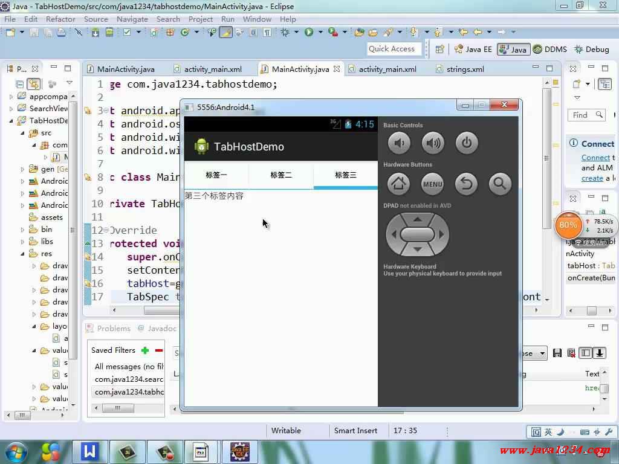The image size is (619, 464).
Task: Click DPAD right arrow in emulator
Action: 441,234
